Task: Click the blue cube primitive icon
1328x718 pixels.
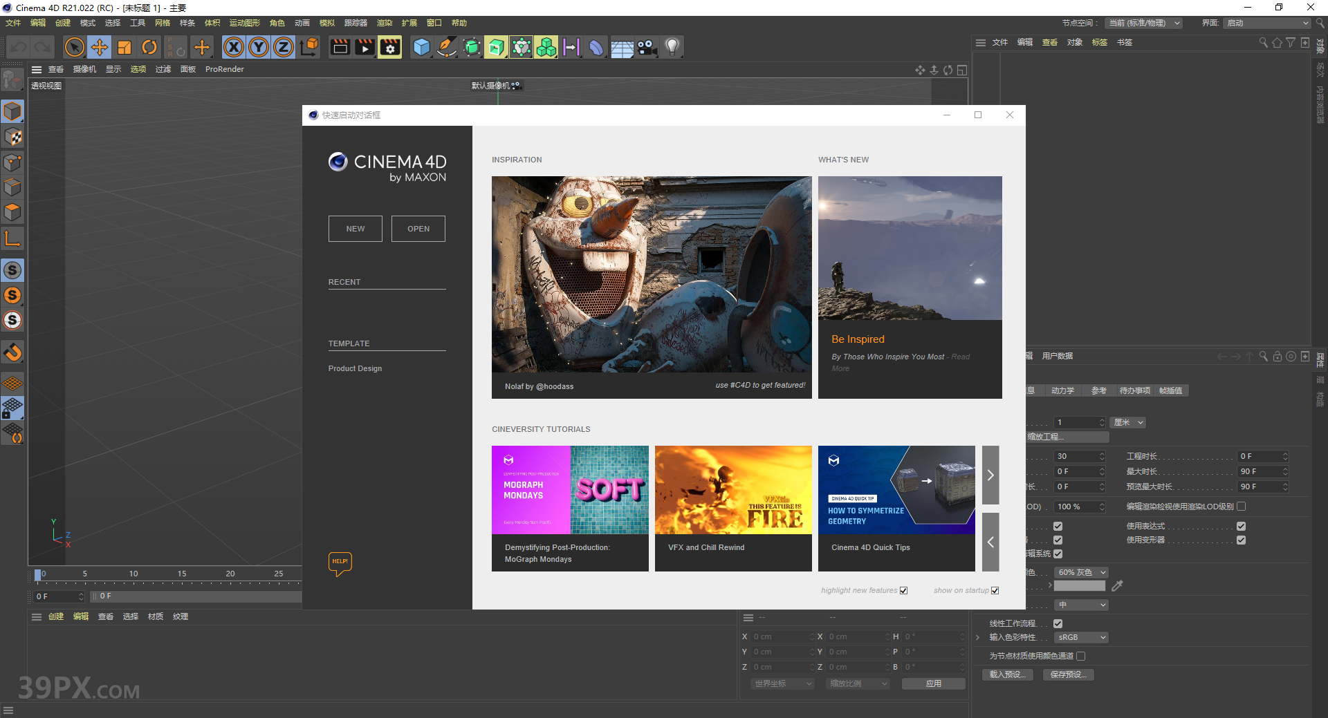Action: click(421, 47)
